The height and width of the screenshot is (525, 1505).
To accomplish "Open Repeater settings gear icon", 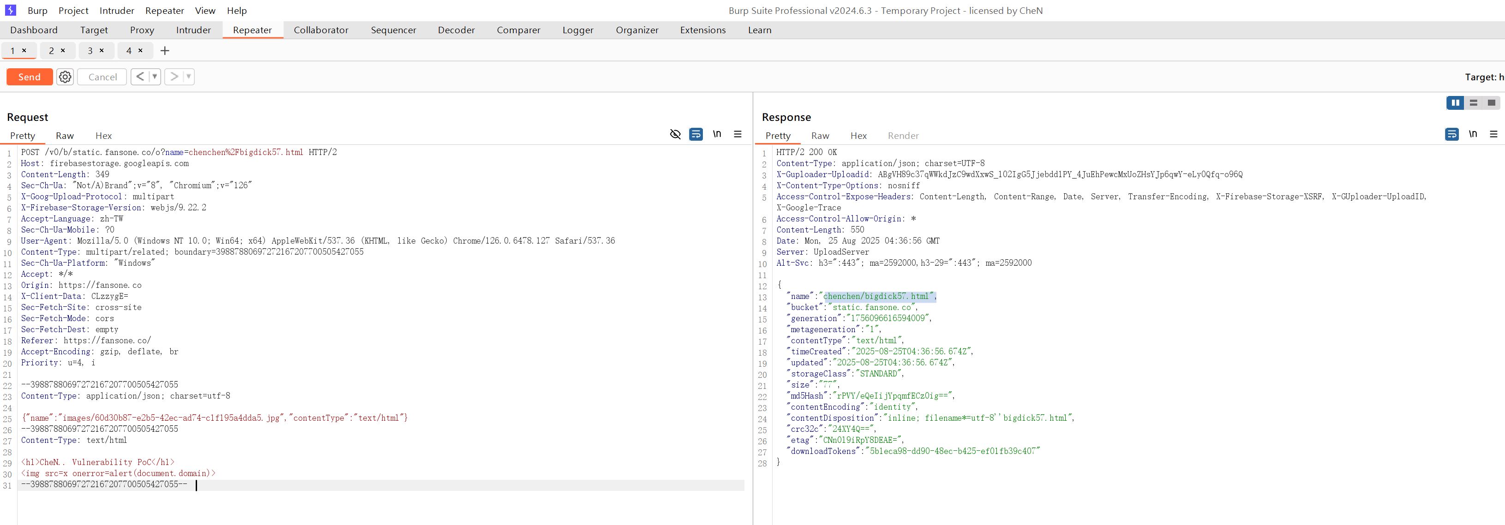I will 66,77.
